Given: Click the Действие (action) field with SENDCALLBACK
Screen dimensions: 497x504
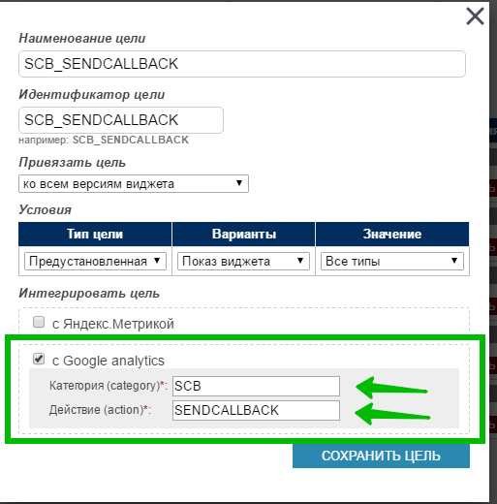Looking at the screenshot, I should pos(256,410).
